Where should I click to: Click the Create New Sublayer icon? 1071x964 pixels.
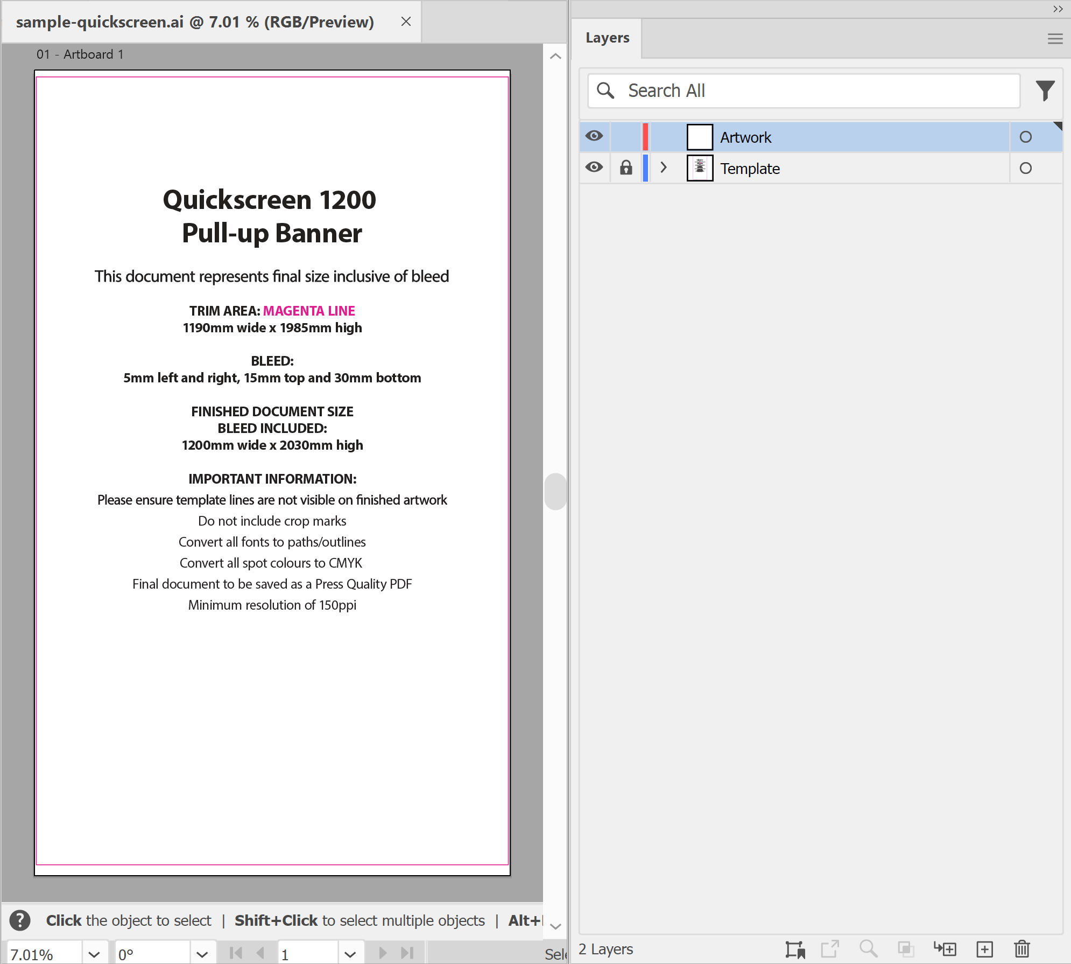click(x=945, y=949)
